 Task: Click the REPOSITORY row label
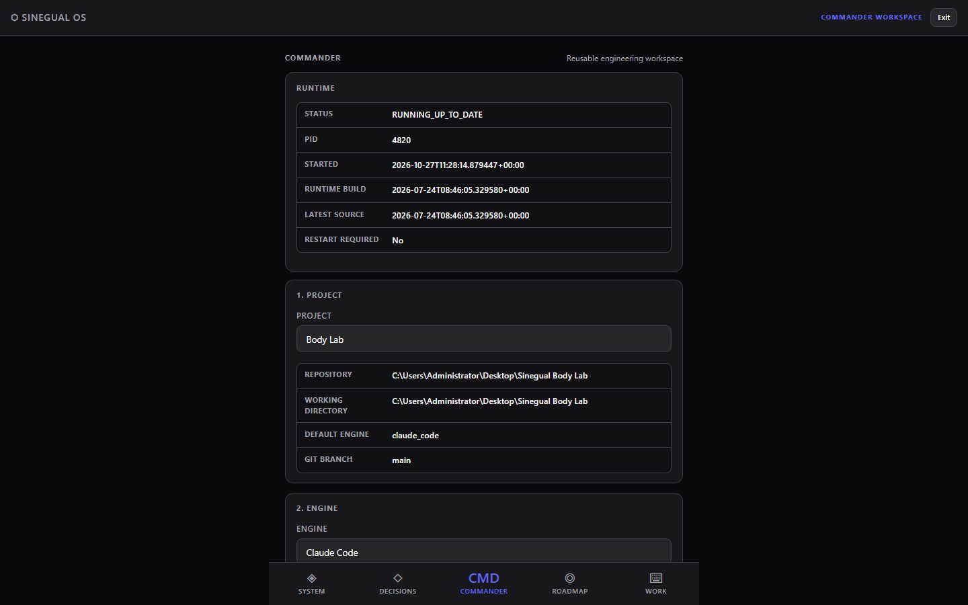click(x=328, y=374)
